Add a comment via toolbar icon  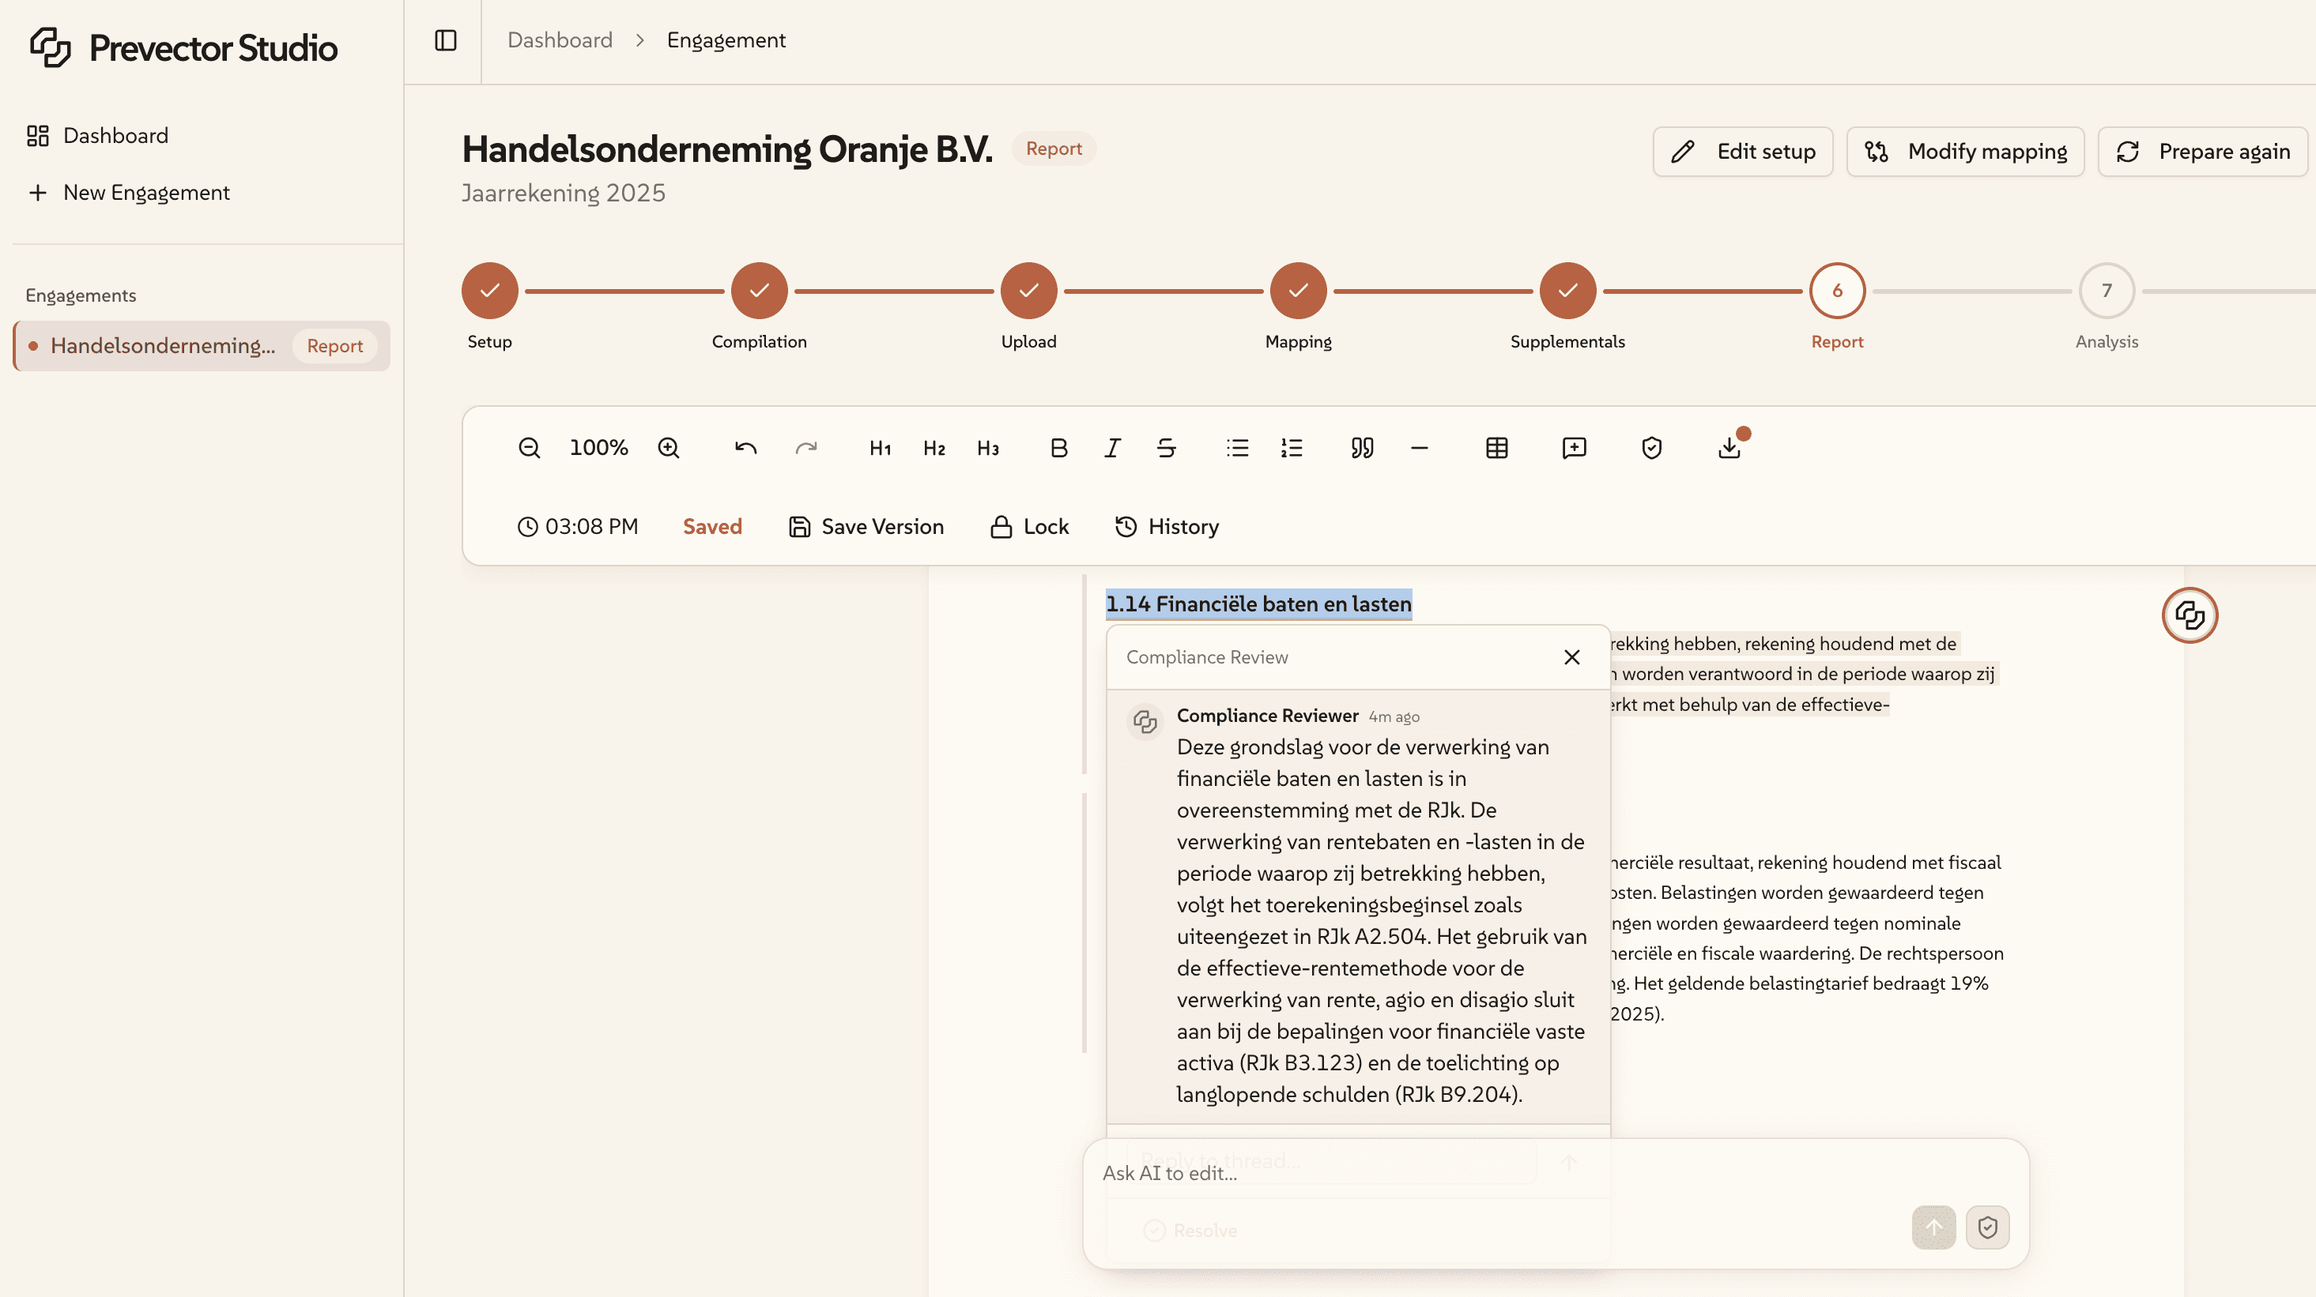coord(1573,447)
